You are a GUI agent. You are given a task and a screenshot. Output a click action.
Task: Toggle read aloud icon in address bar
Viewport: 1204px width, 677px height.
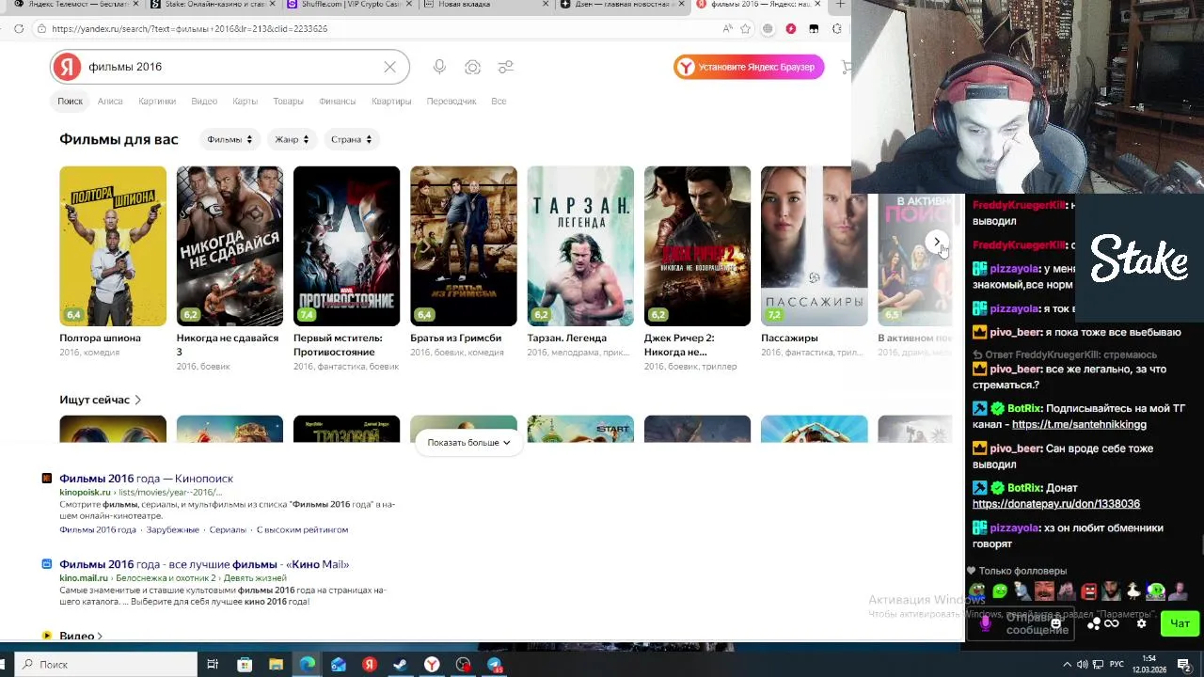727,29
